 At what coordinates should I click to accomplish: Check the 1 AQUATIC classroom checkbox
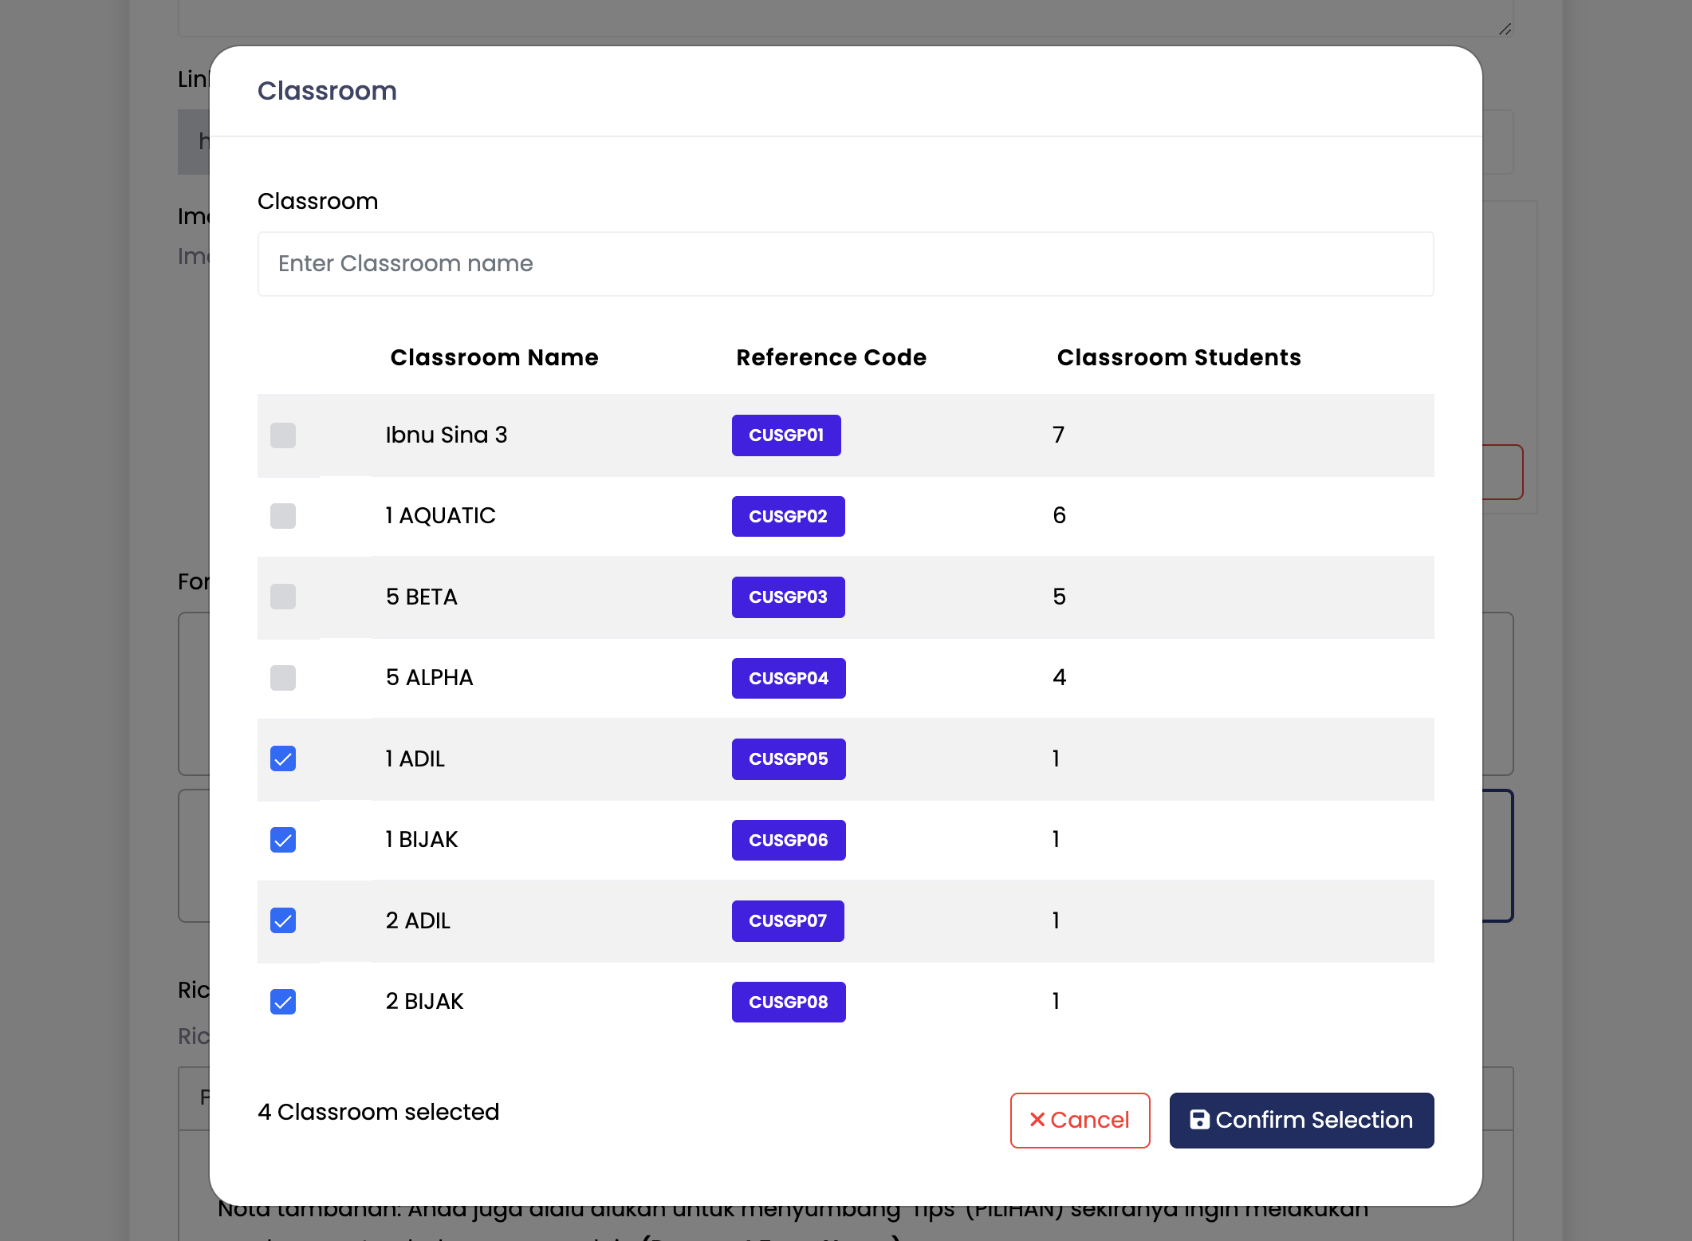pyautogui.click(x=283, y=516)
